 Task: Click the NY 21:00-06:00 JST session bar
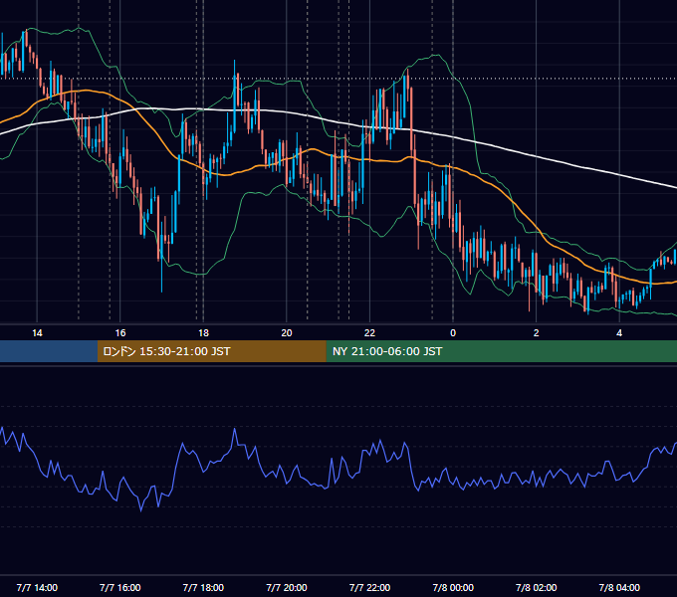point(501,351)
